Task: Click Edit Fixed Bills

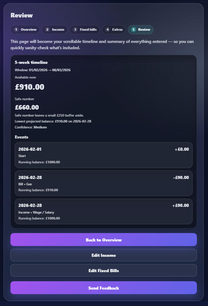Action: (x=103, y=271)
